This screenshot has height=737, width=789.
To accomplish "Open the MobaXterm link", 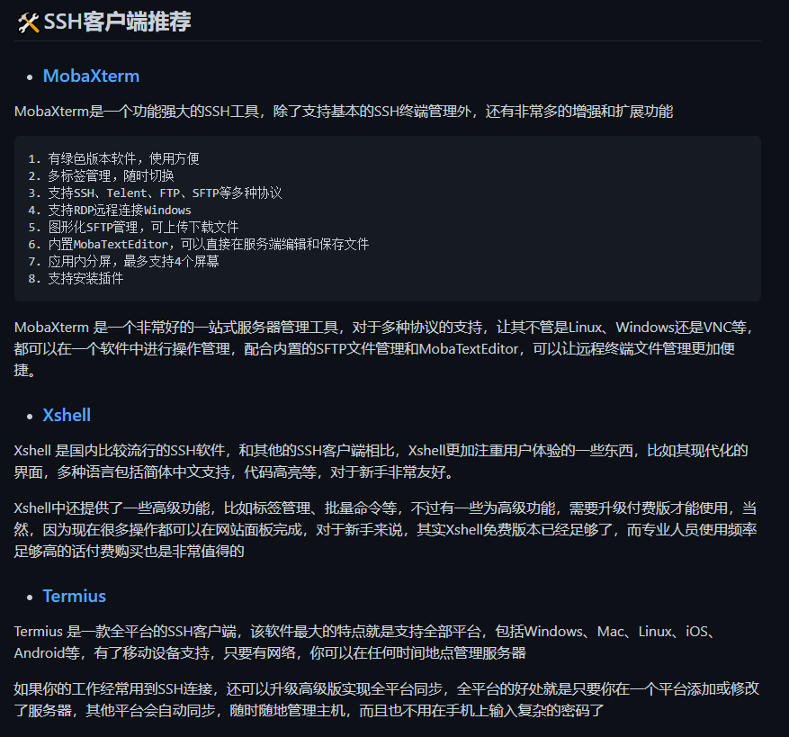I will point(91,76).
